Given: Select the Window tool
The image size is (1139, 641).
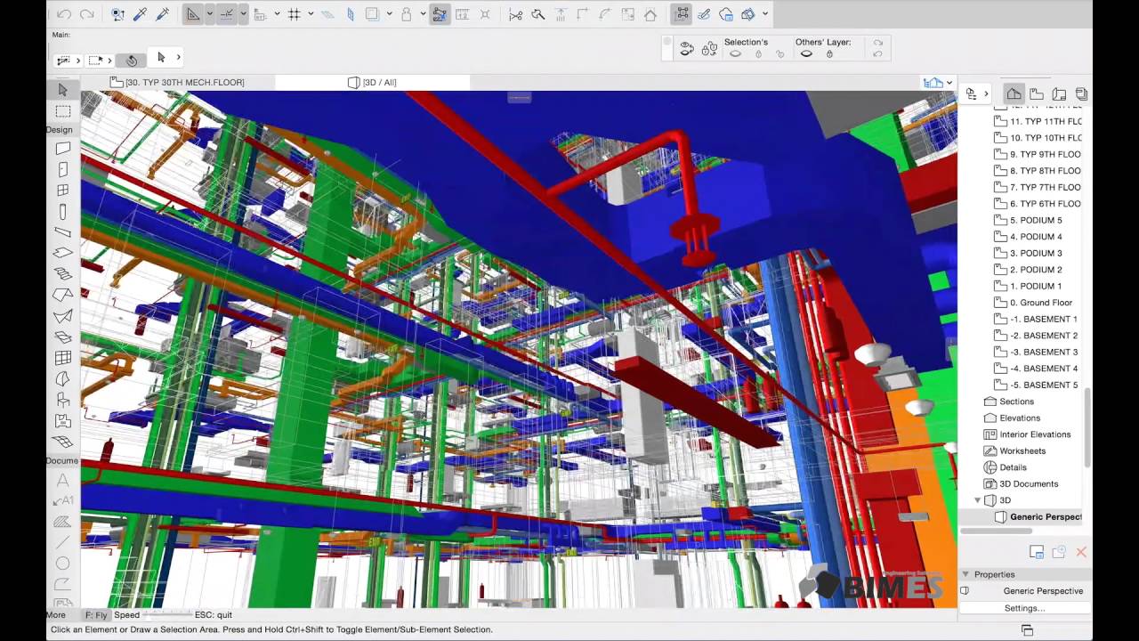Looking at the screenshot, I should [x=62, y=191].
